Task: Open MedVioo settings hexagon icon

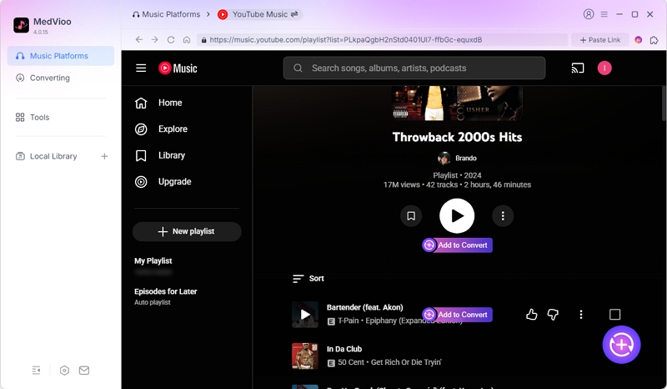Action: click(64, 371)
